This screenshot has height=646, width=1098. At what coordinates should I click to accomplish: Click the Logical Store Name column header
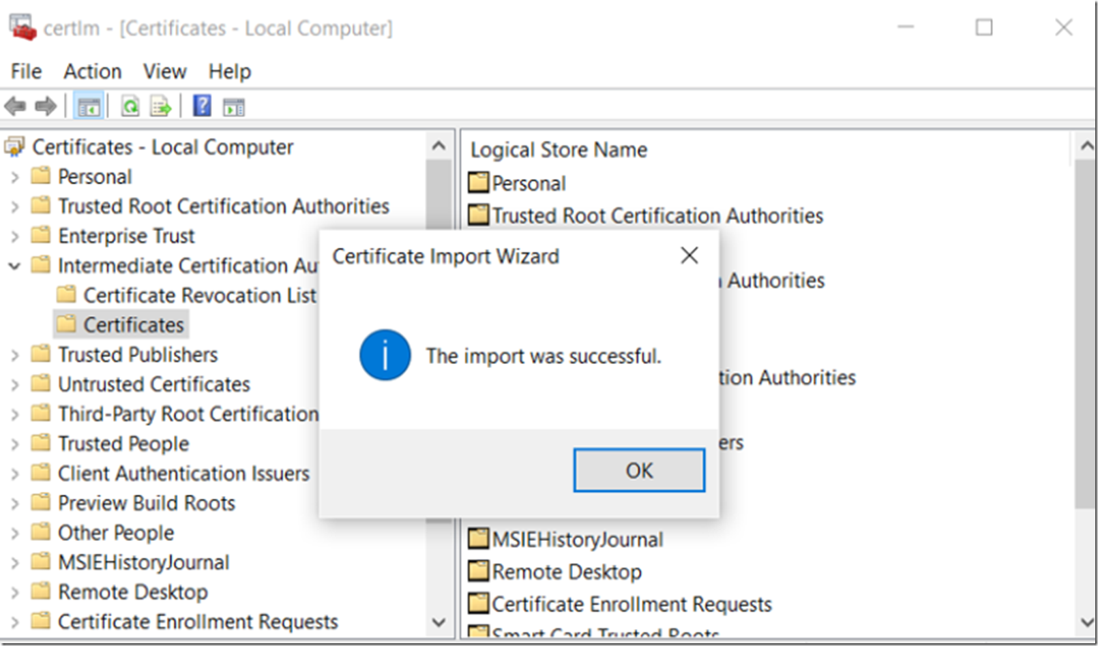pyautogui.click(x=559, y=149)
